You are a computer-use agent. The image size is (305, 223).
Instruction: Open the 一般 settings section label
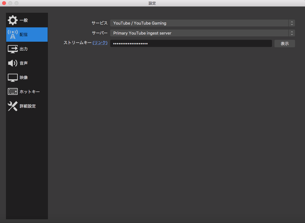click(24, 20)
